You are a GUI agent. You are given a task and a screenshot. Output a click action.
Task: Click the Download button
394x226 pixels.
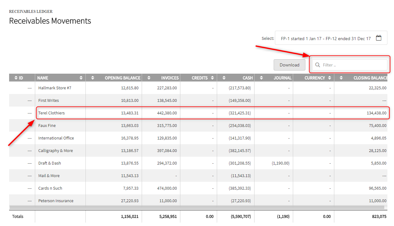[x=289, y=65]
